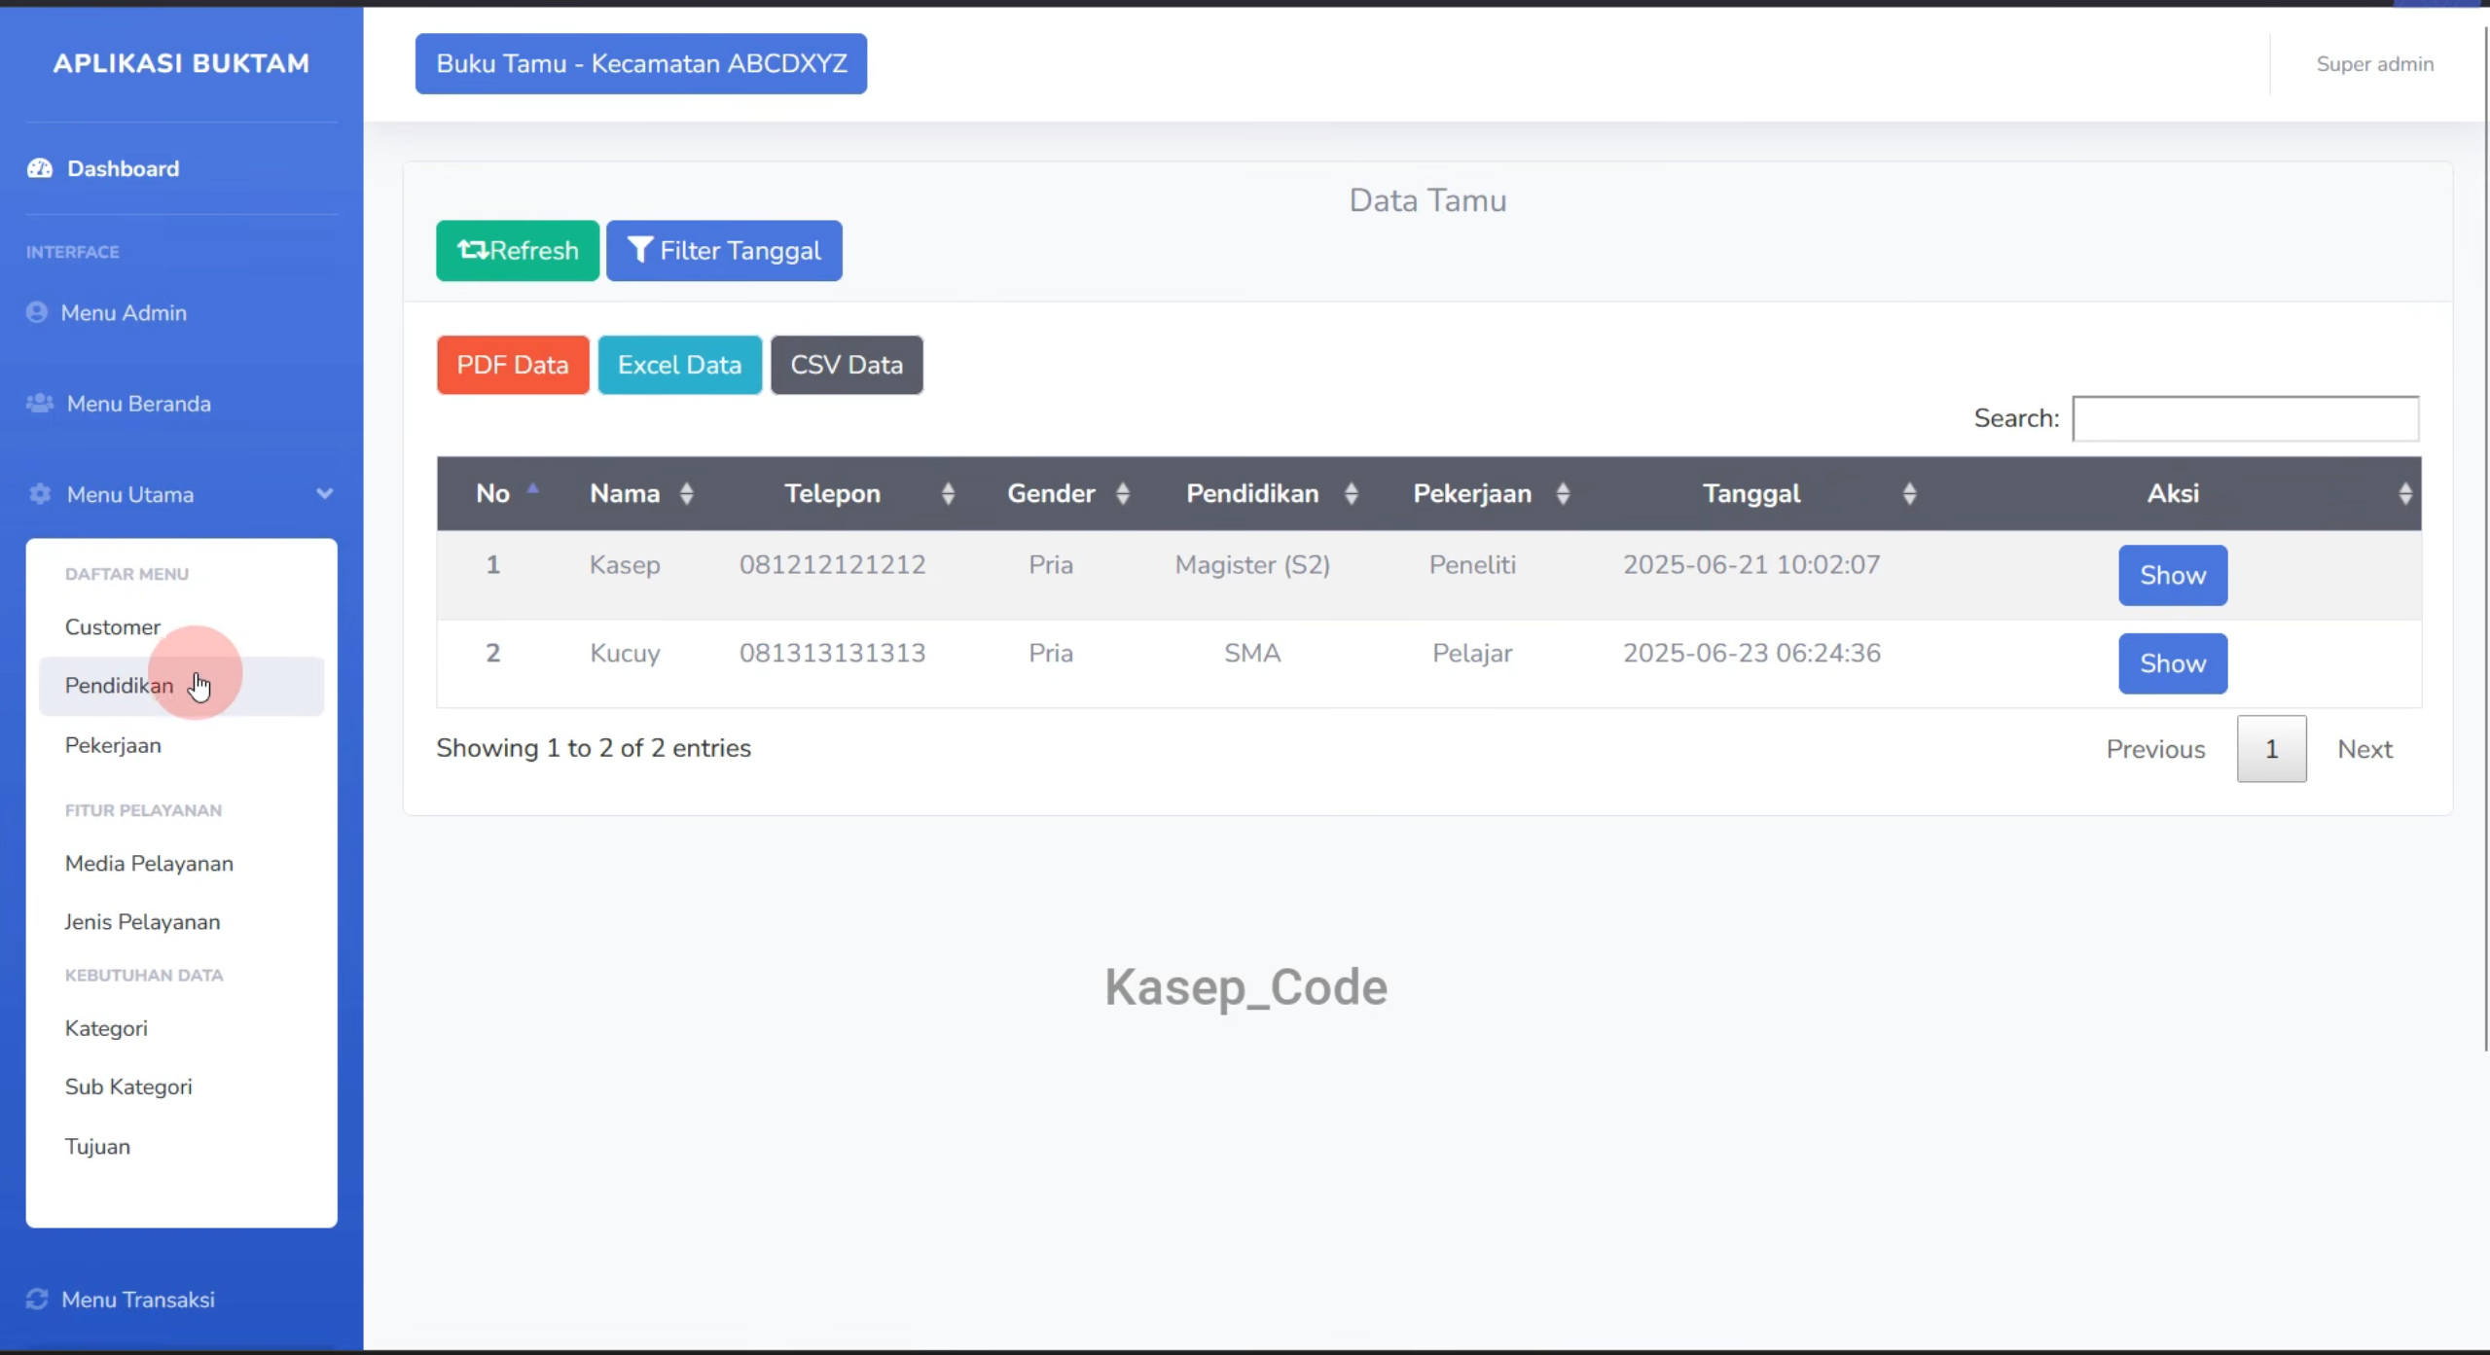The height and width of the screenshot is (1355, 2490).
Task: Open Media Pelayanan in the sidebar
Action: coord(181,864)
